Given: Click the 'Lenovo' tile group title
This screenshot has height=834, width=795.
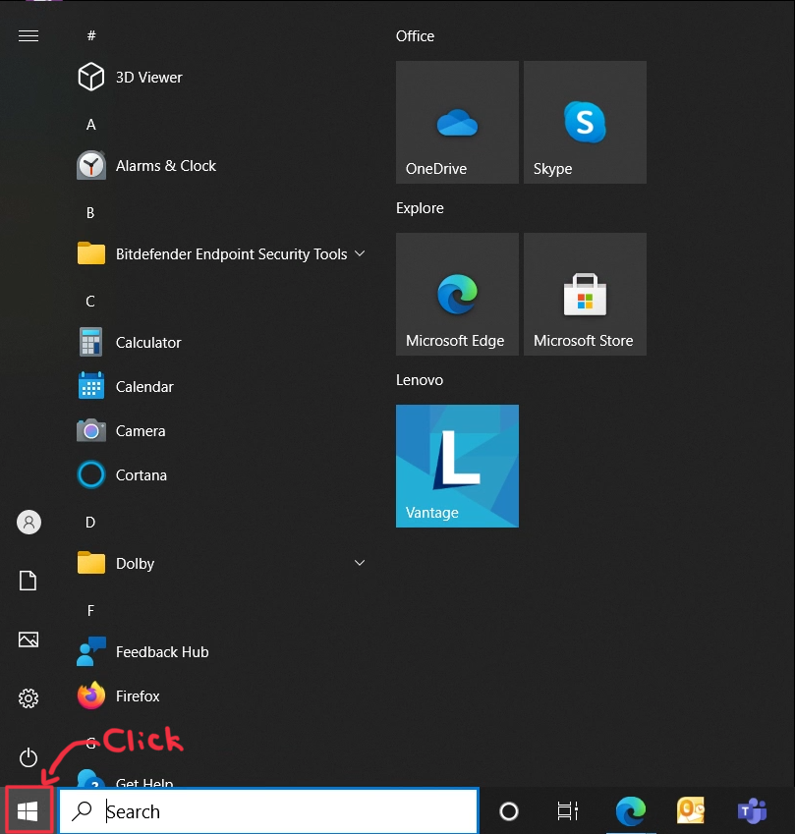Looking at the screenshot, I should coord(420,380).
